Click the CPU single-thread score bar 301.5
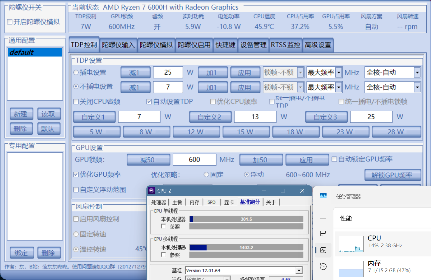 (246, 219)
